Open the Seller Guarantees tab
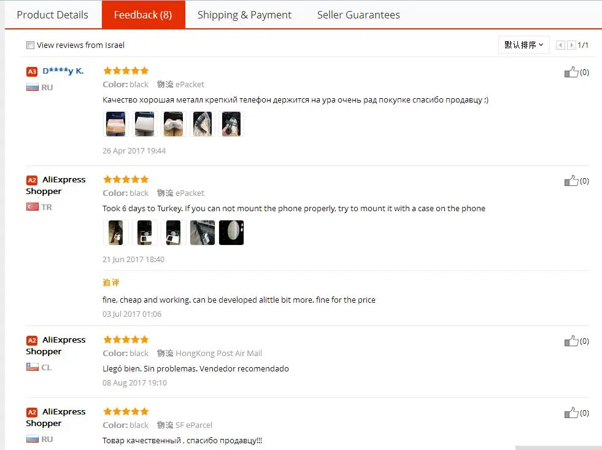The image size is (602, 450). click(x=358, y=15)
